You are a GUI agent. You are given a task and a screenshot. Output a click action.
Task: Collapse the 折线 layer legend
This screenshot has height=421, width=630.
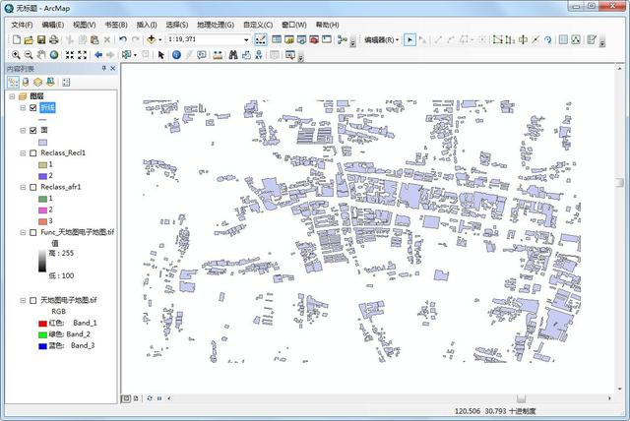23,107
